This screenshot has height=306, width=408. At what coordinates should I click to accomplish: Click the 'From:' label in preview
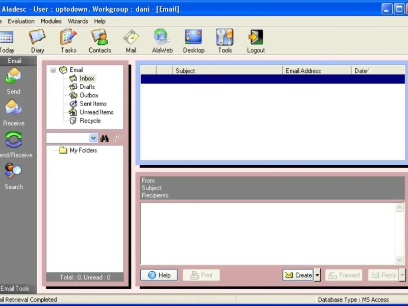(x=148, y=181)
